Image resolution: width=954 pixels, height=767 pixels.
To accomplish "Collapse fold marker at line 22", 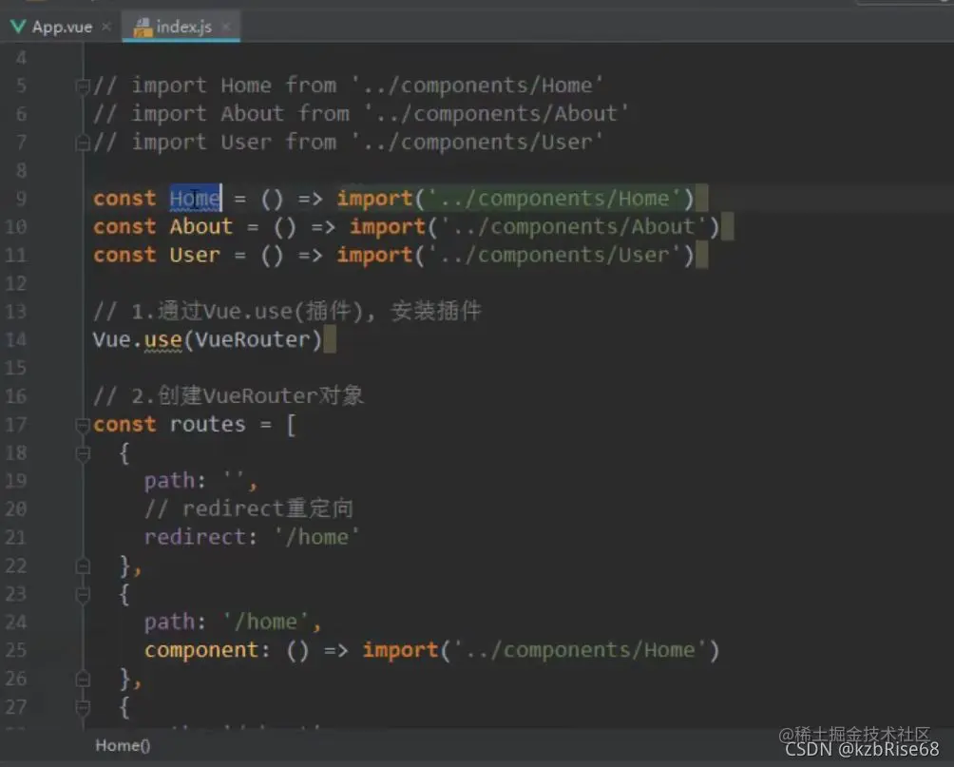I will pos(83,566).
